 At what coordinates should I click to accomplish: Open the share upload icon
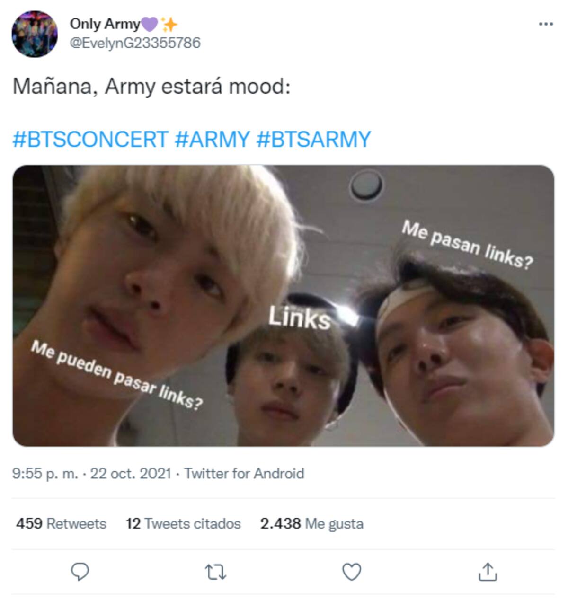point(487,572)
